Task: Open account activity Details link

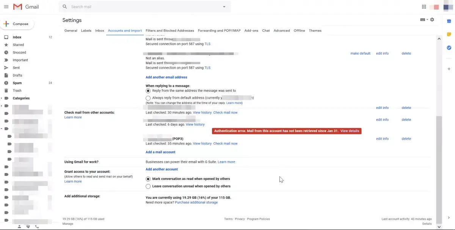Action: 427,224
